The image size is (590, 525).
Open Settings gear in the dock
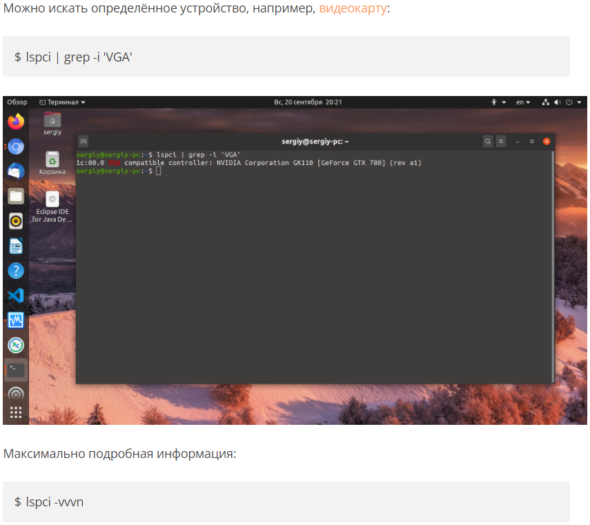16,394
